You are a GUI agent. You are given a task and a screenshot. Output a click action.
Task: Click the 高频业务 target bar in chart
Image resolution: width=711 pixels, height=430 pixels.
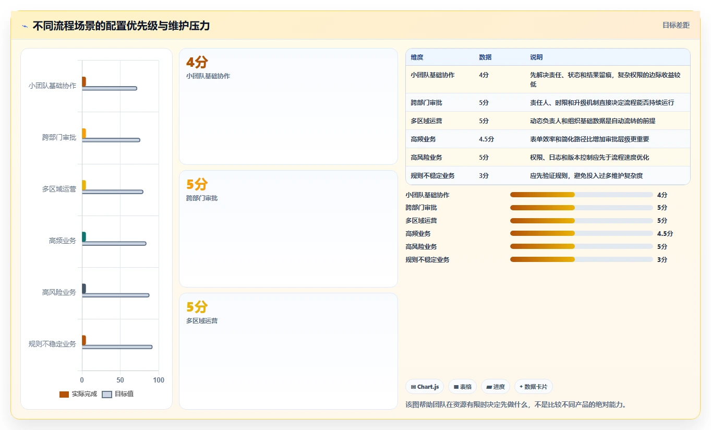coord(114,244)
